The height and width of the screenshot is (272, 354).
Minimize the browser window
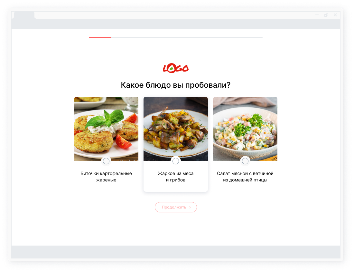pyautogui.click(x=317, y=15)
